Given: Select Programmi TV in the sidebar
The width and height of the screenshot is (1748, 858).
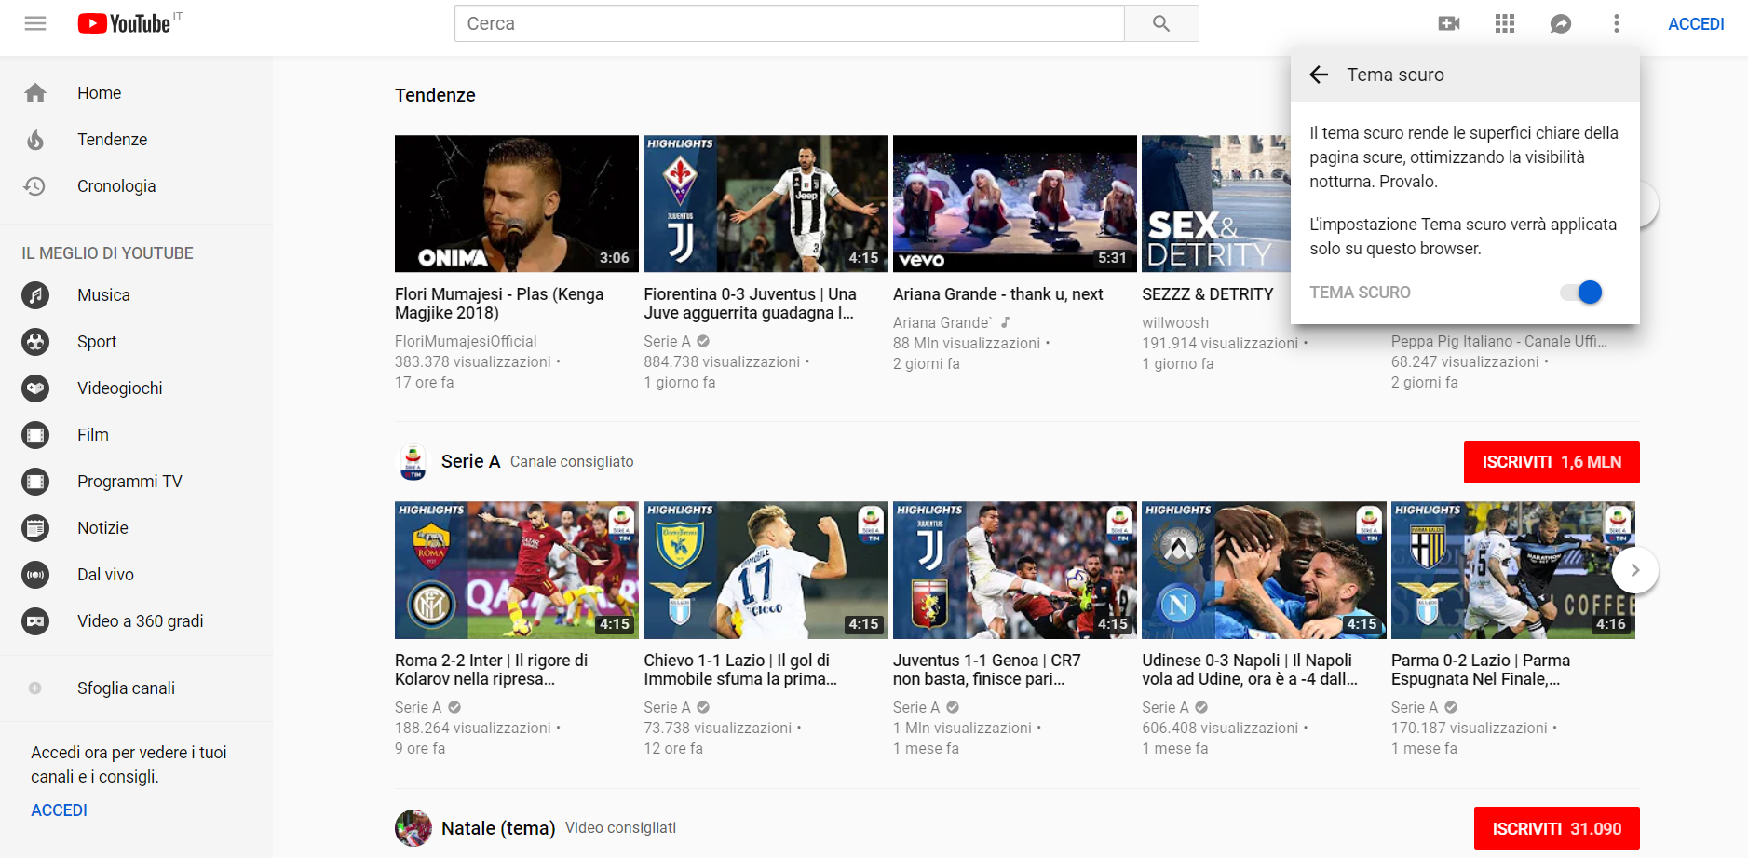Looking at the screenshot, I should (x=129, y=481).
